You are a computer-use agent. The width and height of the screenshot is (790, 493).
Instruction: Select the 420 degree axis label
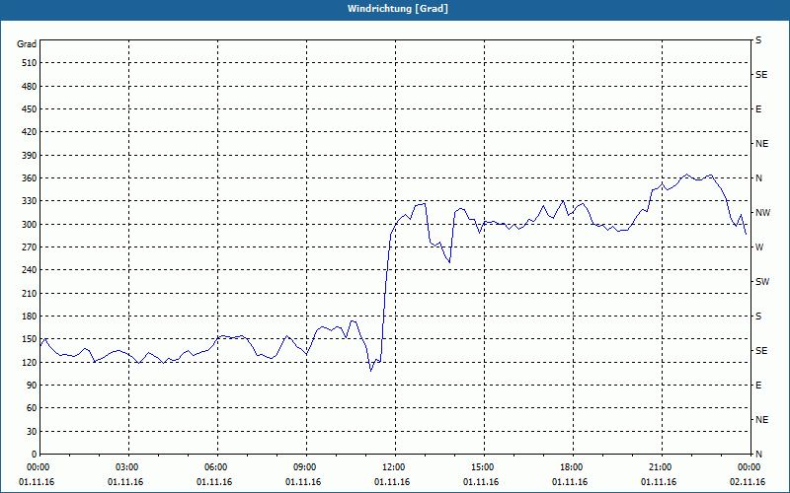tap(30, 132)
